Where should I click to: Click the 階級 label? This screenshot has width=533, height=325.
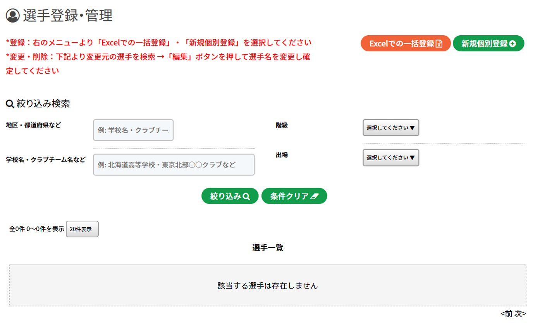point(282,125)
